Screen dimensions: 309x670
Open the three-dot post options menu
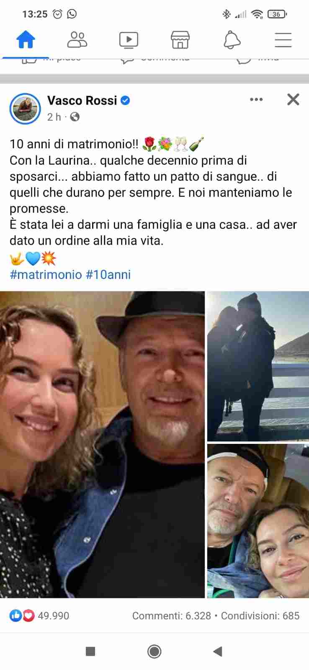tap(256, 100)
